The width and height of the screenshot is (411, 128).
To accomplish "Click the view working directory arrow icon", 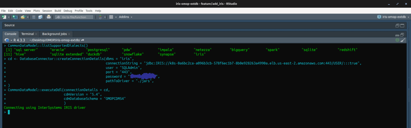I will pyautogui.click(x=83, y=40).
